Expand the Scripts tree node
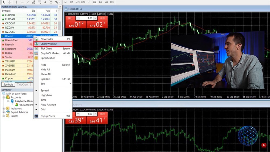This screenshot has width=270, height=152. pyautogui.click(x=4, y=116)
